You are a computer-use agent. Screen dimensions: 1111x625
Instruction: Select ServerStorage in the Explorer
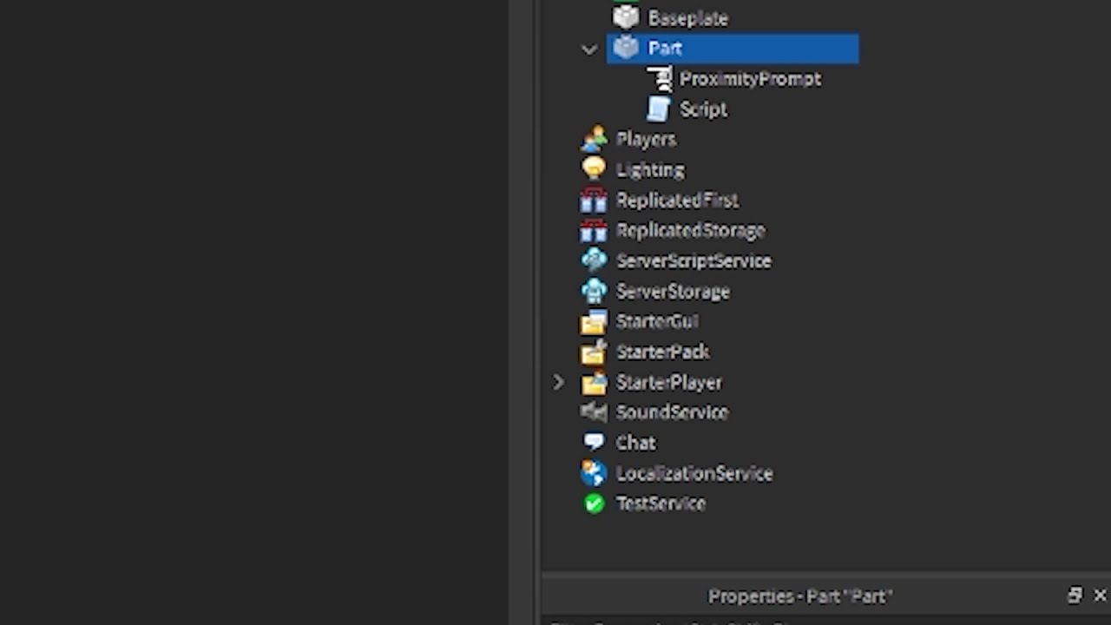672,292
